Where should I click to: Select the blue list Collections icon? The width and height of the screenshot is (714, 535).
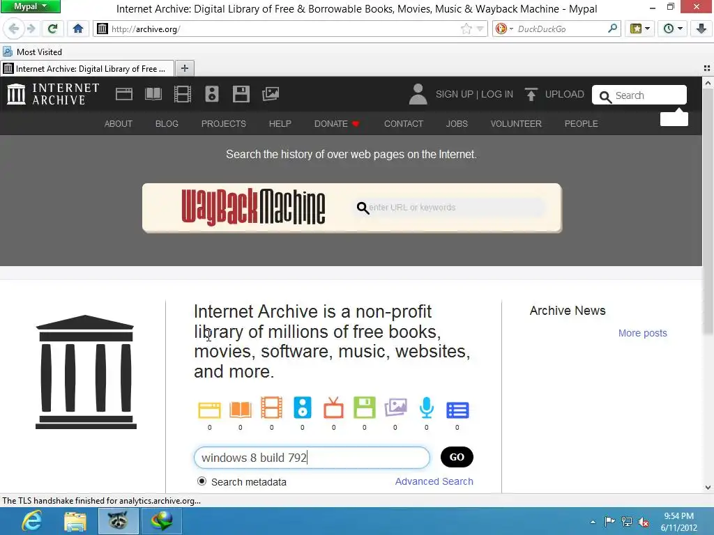coord(457,410)
